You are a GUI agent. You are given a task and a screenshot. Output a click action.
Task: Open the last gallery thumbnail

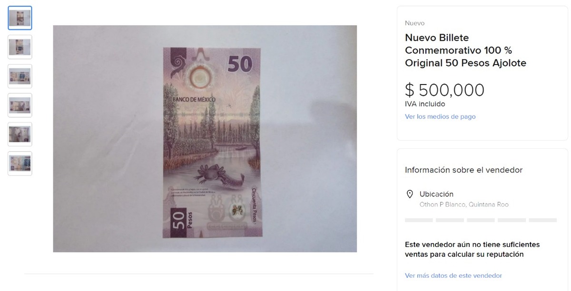coord(20,163)
